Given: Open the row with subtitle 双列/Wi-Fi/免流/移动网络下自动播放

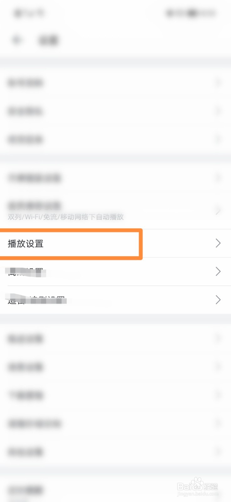Looking at the screenshot, I should [115, 211].
